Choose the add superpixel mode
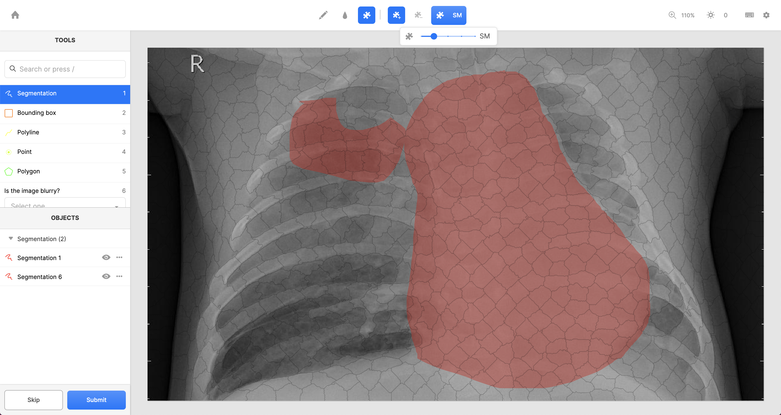The height and width of the screenshot is (415, 781). pos(396,15)
